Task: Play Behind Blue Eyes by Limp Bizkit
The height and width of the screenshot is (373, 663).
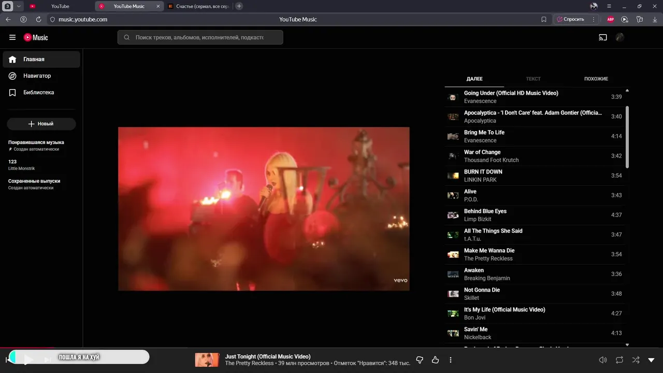Action: pyautogui.click(x=535, y=215)
